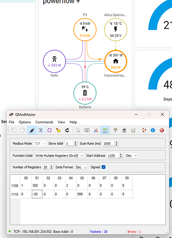Close the QModMaster window
Viewport: 172px width, 238px height.
click(162, 114)
